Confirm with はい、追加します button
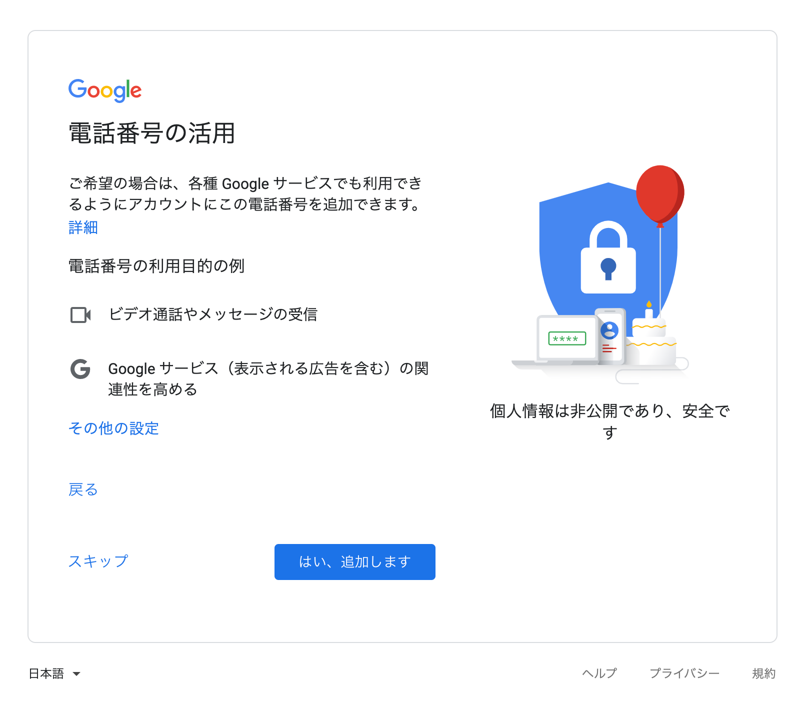The height and width of the screenshot is (707, 797). click(355, 562)
